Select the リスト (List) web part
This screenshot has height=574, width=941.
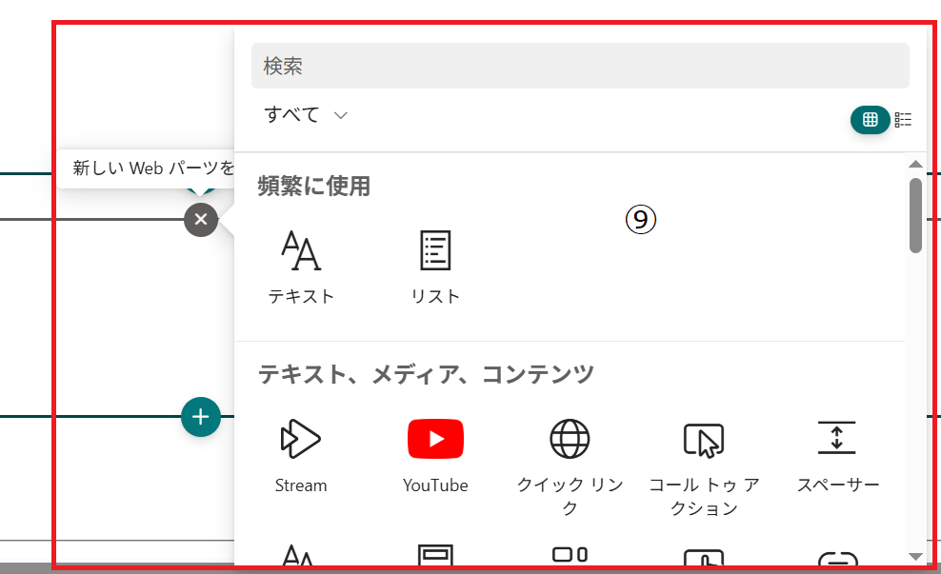pyautogui.click(x=435, y=266)
